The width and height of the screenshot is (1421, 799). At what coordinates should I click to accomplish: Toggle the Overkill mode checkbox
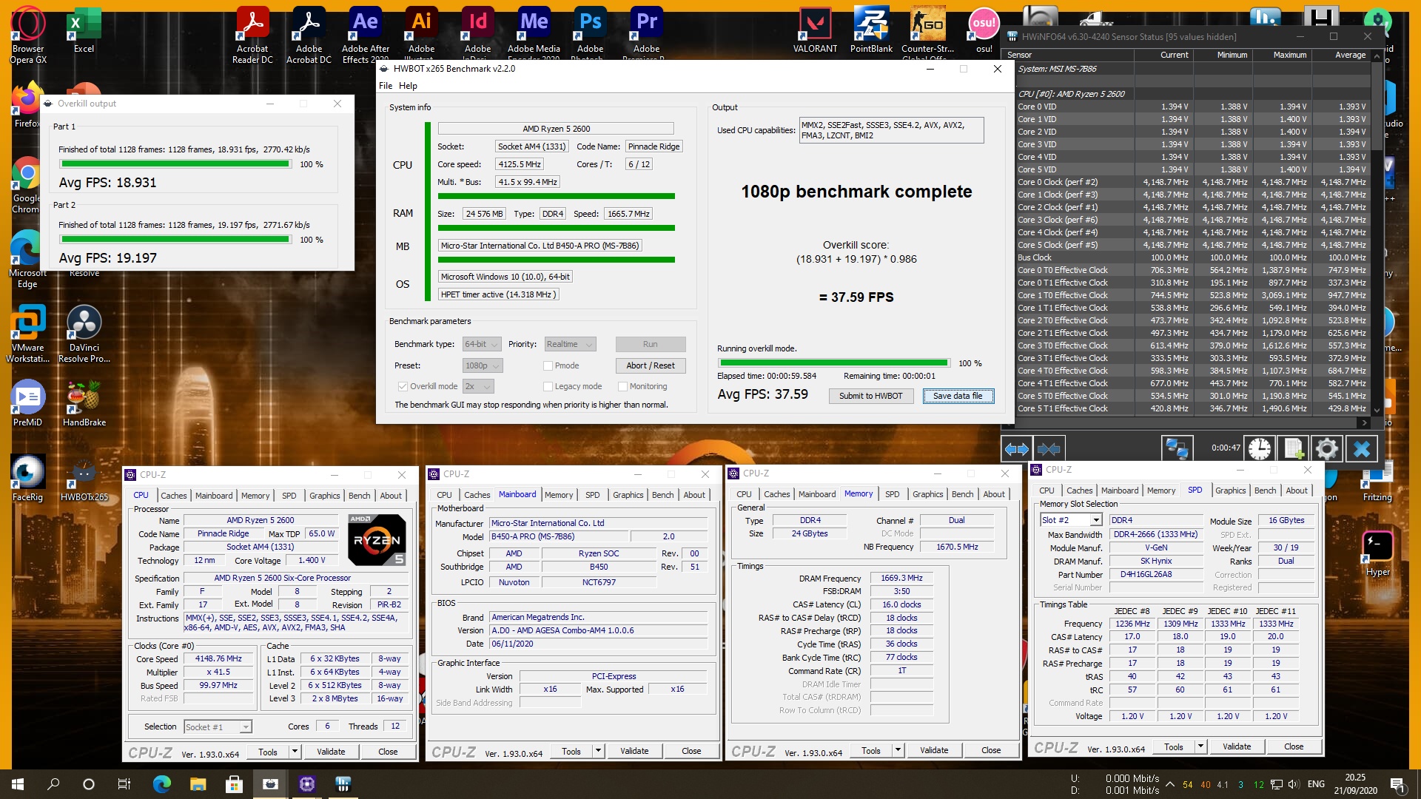[403, 386]
